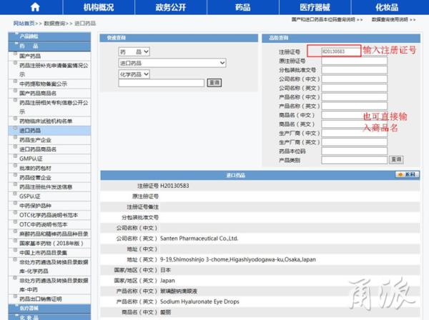Click the Sodium Hyaluronate Eye Drops text
This screenshot has width=429, height=320.
[199, 301]
